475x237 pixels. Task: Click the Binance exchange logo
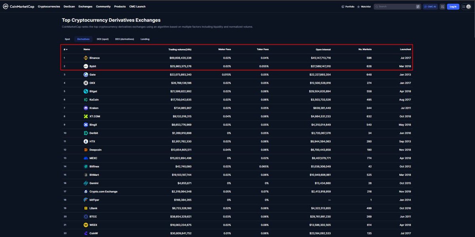(86, 58)
